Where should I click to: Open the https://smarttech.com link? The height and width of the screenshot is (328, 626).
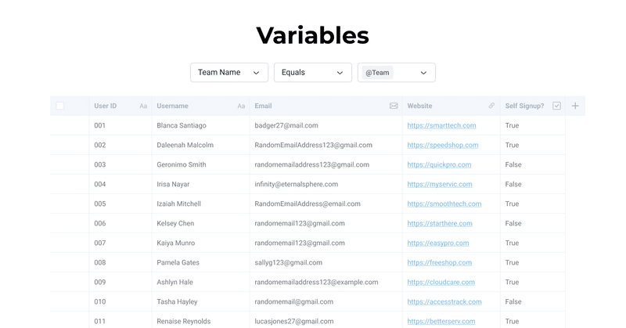(441, 125)
